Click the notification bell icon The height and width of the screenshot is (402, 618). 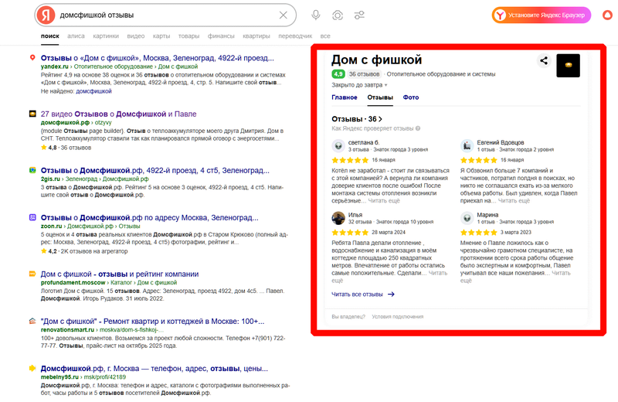click(x=605, y=15)
